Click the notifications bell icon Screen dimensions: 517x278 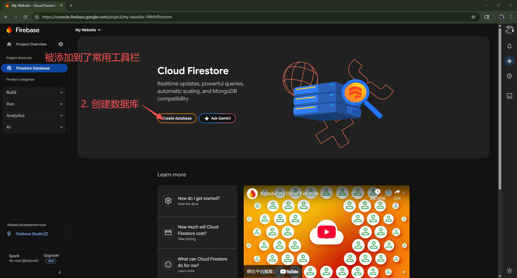coord(509,46)
